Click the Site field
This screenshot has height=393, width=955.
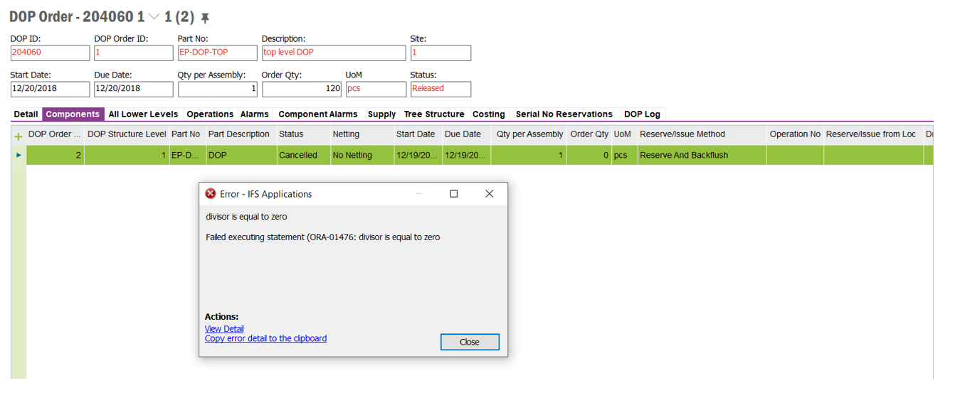tap(440, 53)
